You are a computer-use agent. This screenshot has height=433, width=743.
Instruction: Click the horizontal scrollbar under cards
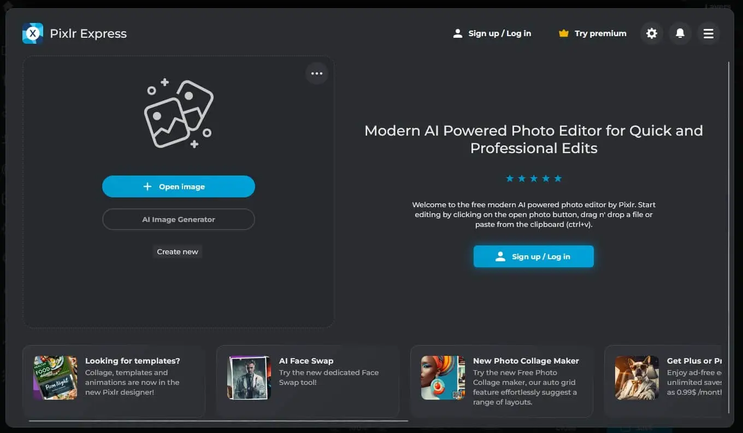[219, 421]
